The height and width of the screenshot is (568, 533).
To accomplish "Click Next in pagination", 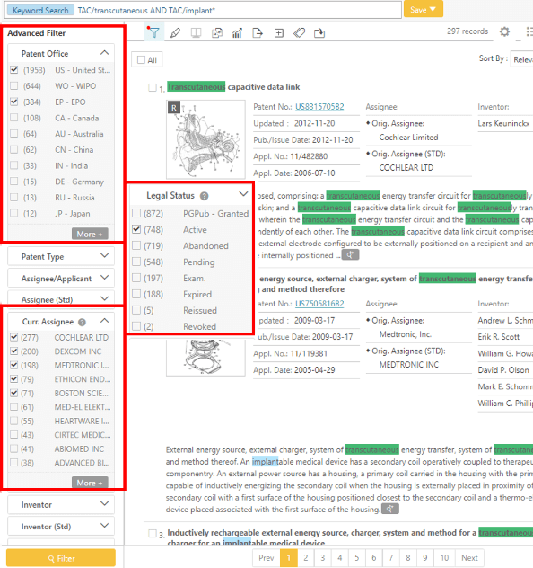I will click(x=469, y=557).
